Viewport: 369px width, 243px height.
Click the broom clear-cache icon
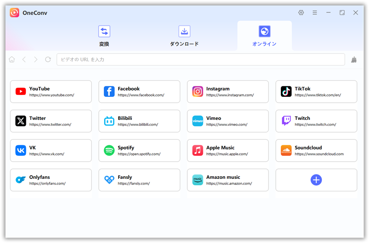pos(354,60)
